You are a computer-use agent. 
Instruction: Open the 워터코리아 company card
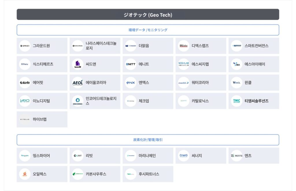(201, 83)
